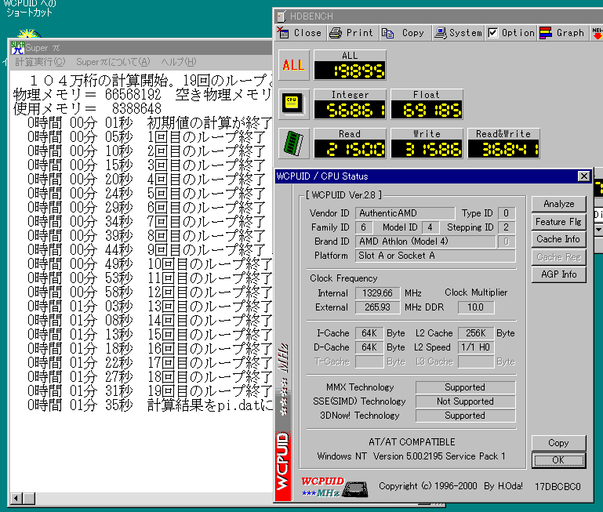Click the Integer score display

[x=350, y=110]
